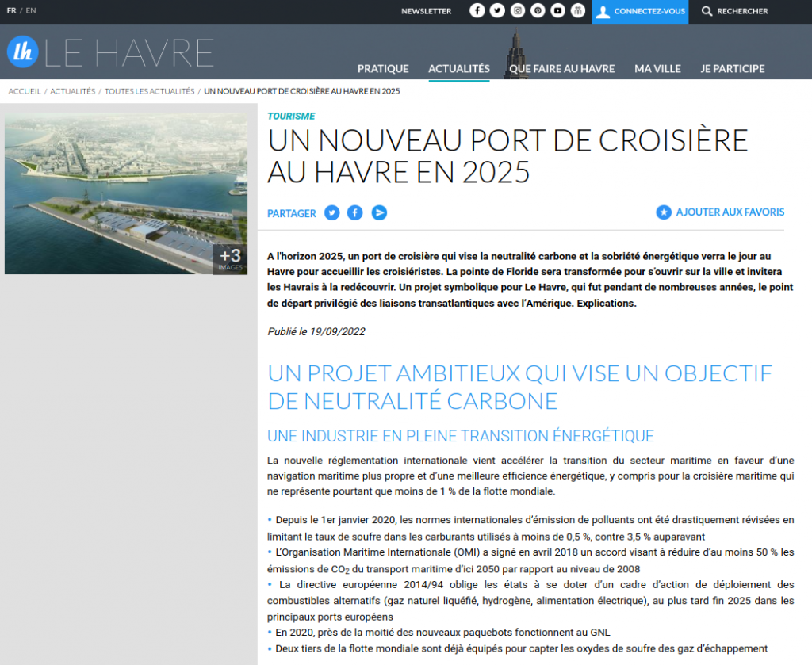
Task: Open Le Havre's Facebook page icon
Action: tap(477, 11)
